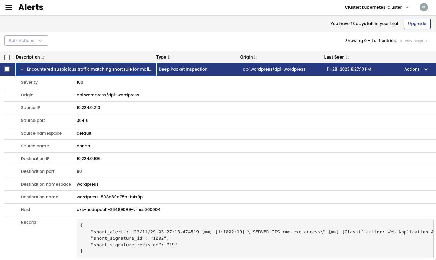Click destination name wordpress-598d69d75b-b4x9p
Screen dimensions: 436x260
click(110, 197)
